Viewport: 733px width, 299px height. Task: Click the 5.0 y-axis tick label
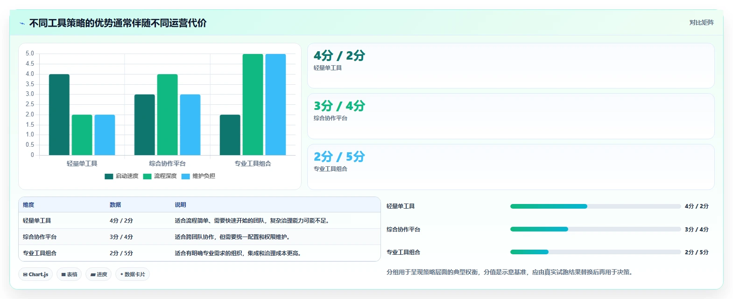tap(30, 54)
